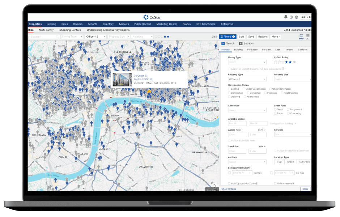
Task: Expand the Property Type dropdown in filter panel
Action: coord(247,79)
